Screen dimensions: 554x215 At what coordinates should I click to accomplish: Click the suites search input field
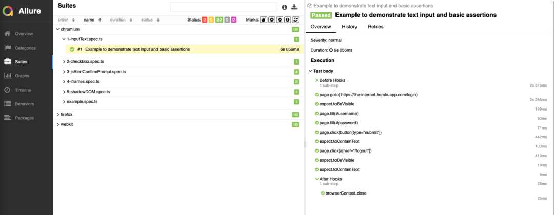223,7
